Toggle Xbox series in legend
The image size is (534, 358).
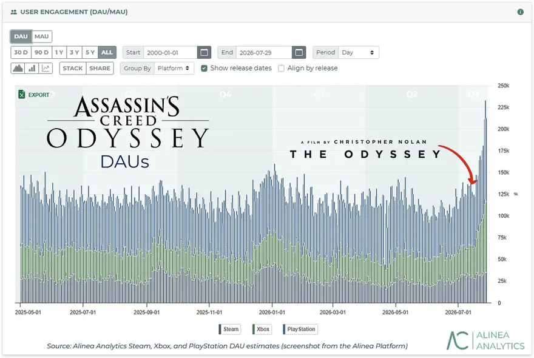pos(262,329)
